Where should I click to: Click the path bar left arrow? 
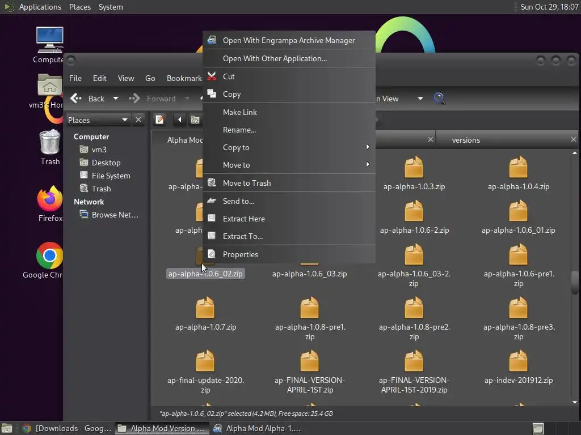tap(180, 120)
